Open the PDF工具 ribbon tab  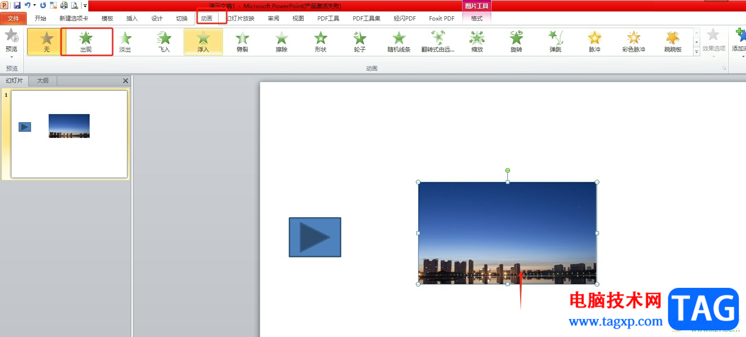328,19
